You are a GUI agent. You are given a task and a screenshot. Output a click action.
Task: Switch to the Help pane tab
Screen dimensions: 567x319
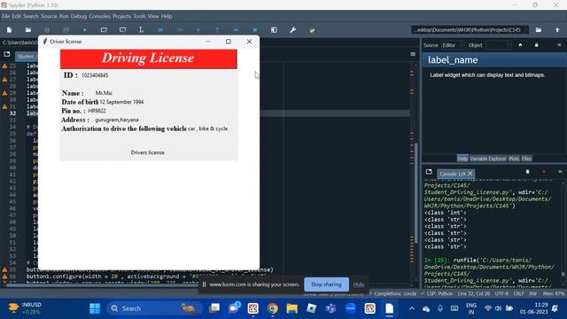(462, 159)
